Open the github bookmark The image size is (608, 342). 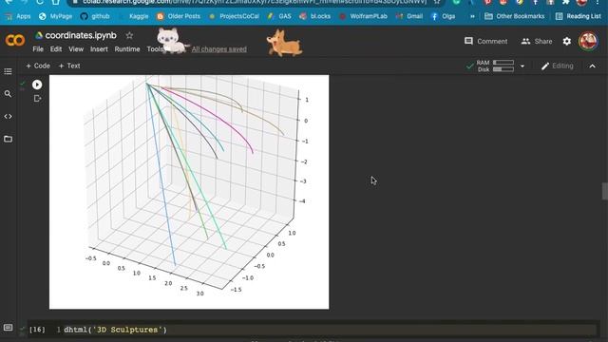(x=95, y=16)
